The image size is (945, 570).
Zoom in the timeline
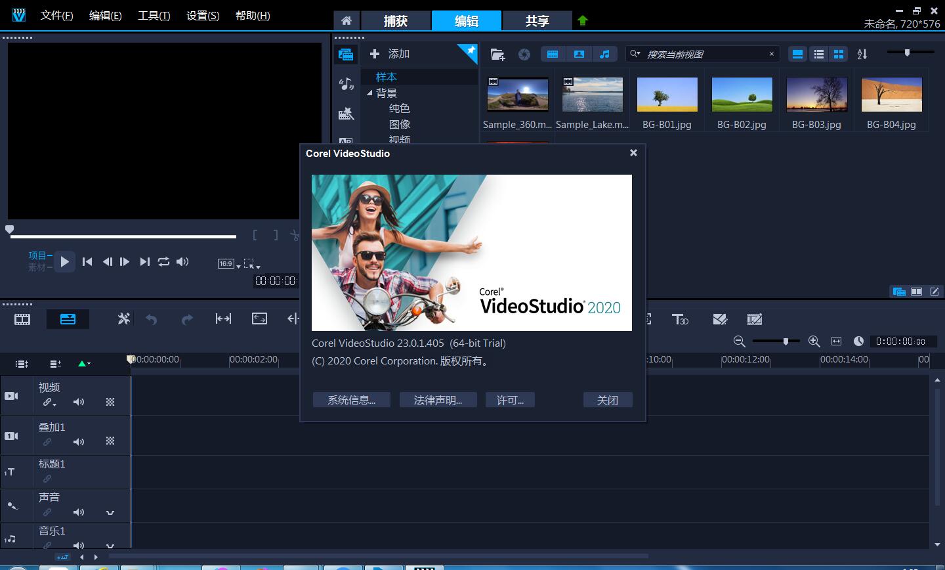pyautogui.click(x=814, y=341)
